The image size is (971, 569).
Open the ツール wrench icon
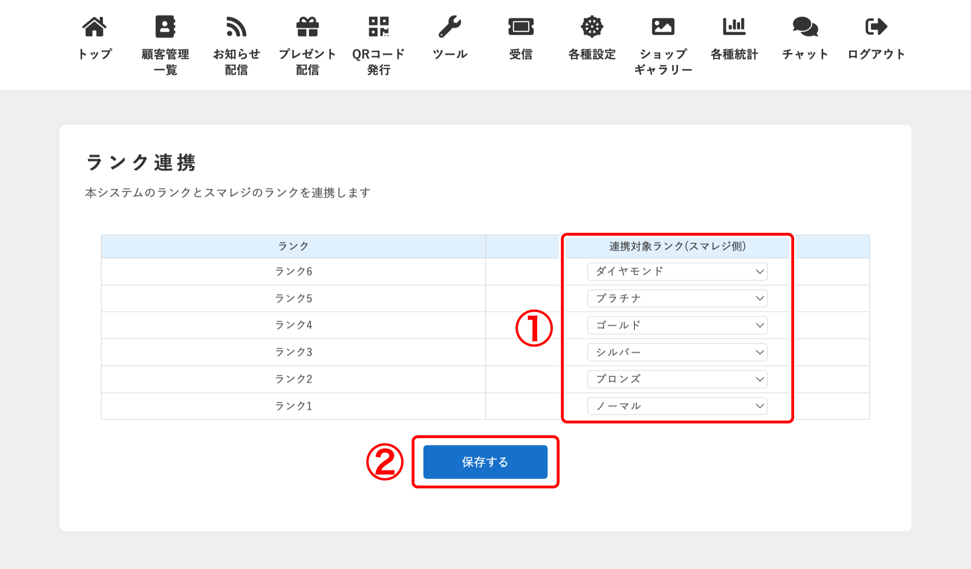450,27
